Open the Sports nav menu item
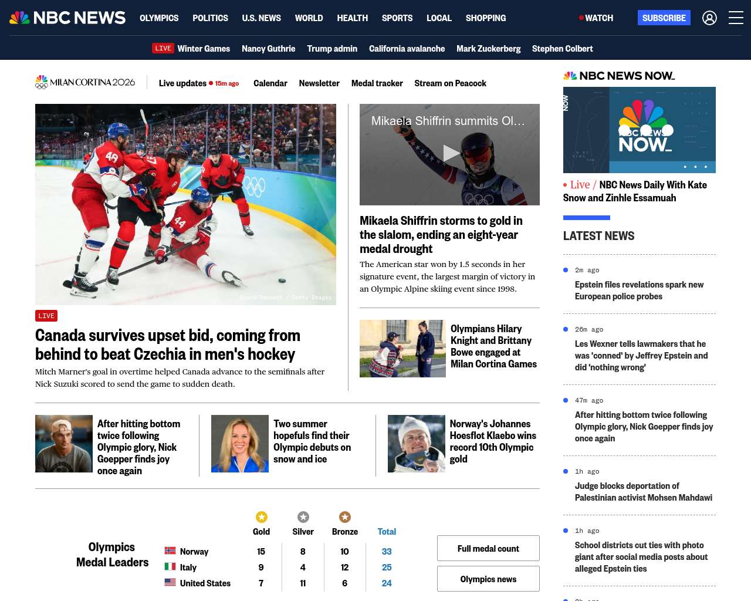This screenshot has height=601, width=751. click(397, 18)
